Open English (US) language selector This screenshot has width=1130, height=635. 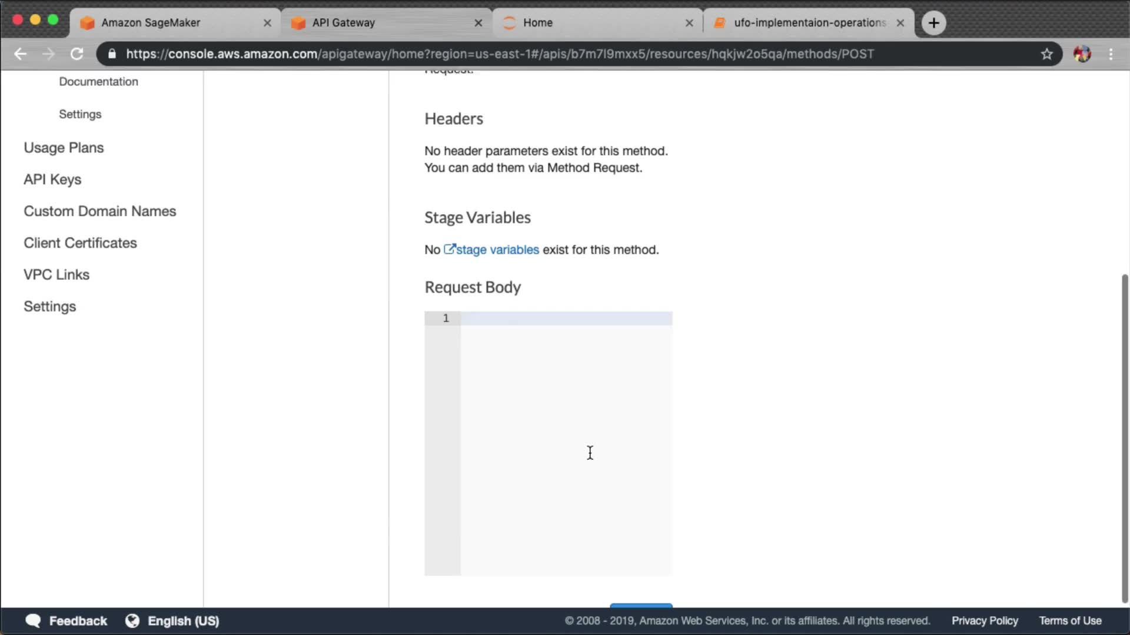[183, 621]
